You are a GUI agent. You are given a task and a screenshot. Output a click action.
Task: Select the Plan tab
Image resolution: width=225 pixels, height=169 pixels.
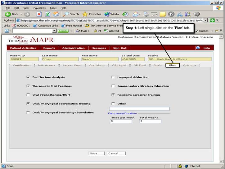click(172, 65)
